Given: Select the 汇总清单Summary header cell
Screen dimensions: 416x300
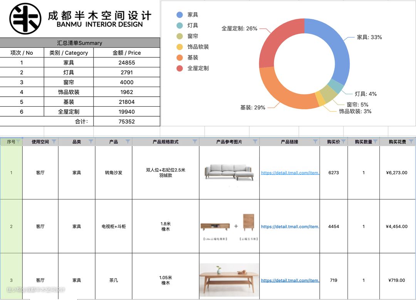Looking at the screenshot, I should pos(80,43).
